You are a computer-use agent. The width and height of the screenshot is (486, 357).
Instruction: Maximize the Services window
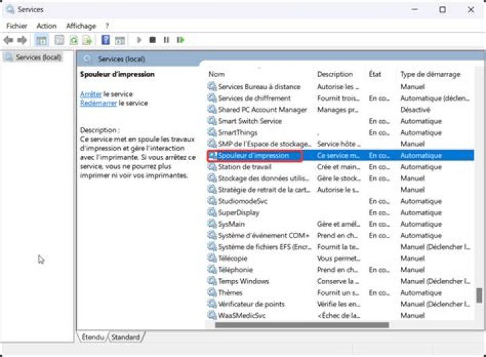point(443,9)
